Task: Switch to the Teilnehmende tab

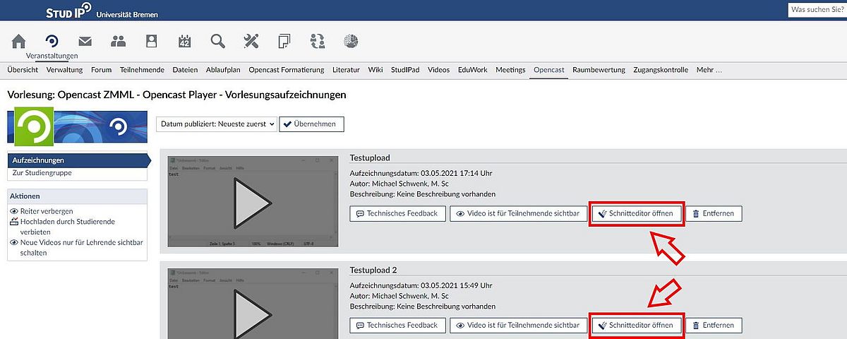Action: [x=142, y=70]
